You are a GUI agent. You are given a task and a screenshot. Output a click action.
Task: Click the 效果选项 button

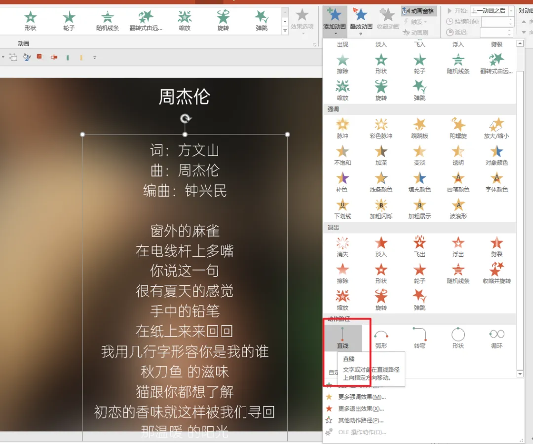point(302,20)
